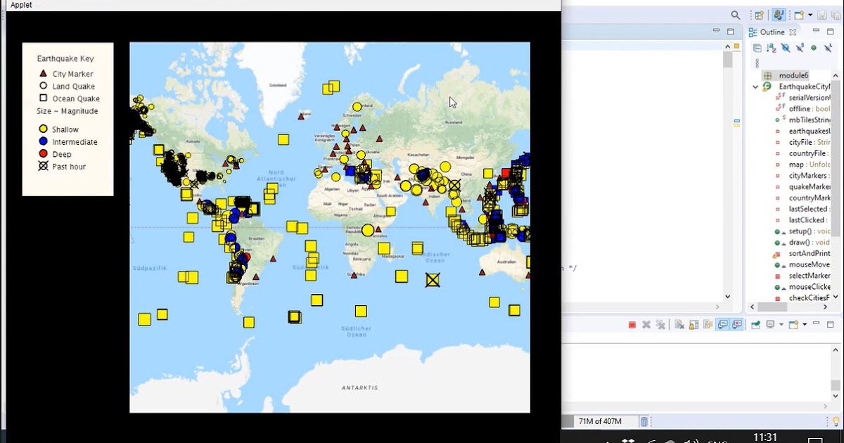Toggle show console on standard error

tap(736, 325)
